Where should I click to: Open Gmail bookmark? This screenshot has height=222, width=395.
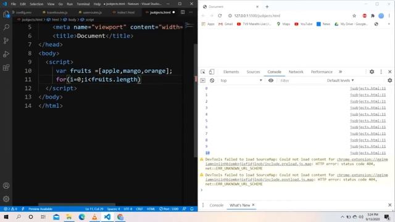click(x=226, y=24)
